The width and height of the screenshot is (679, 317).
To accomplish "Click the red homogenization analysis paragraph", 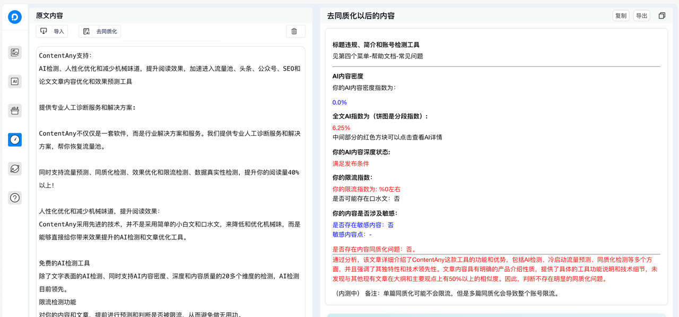I will (x=493, y=269).
